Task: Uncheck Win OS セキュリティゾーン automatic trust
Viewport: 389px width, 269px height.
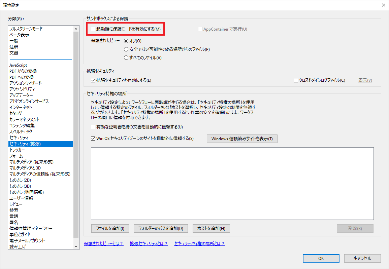Action: 93,139
